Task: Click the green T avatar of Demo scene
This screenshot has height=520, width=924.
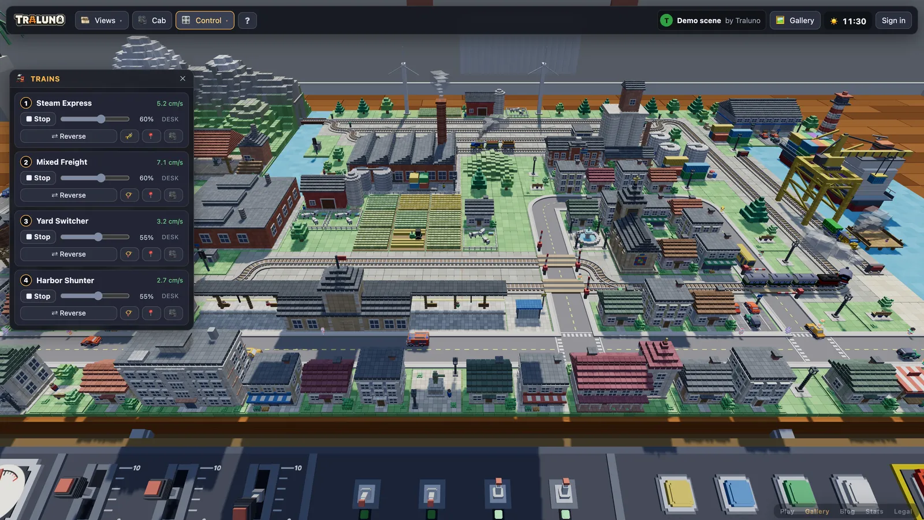Action: (x=666, y=20)
